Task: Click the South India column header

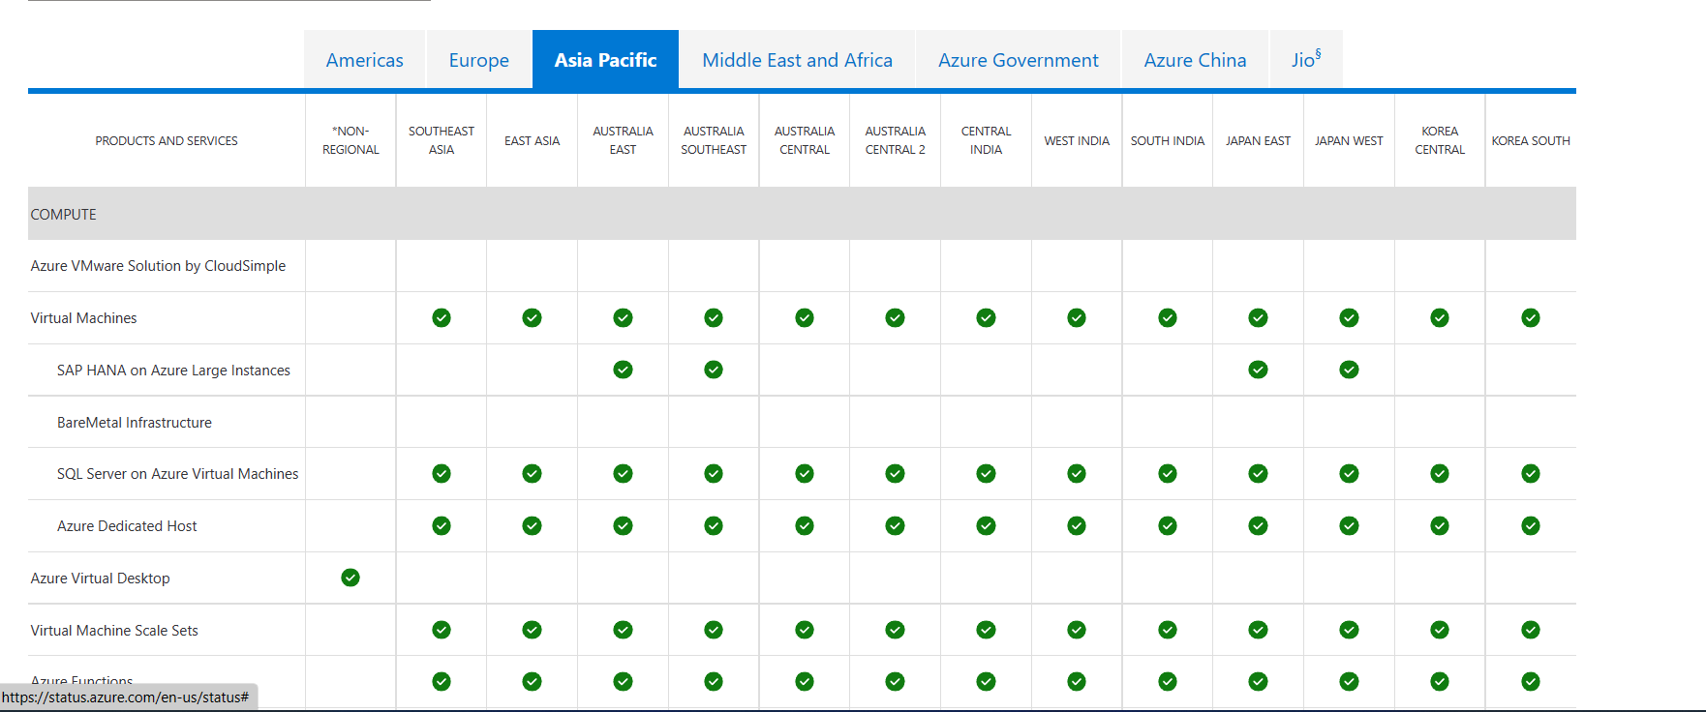Action: click(x=1168, y=141)
